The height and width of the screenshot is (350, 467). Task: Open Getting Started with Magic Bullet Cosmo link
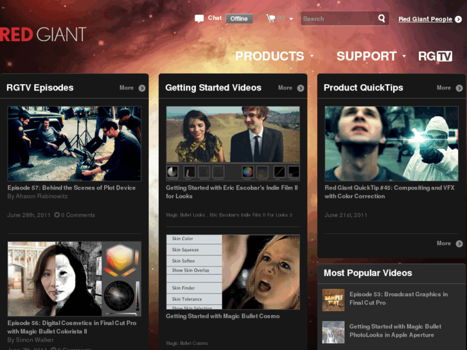coord(223,317)
